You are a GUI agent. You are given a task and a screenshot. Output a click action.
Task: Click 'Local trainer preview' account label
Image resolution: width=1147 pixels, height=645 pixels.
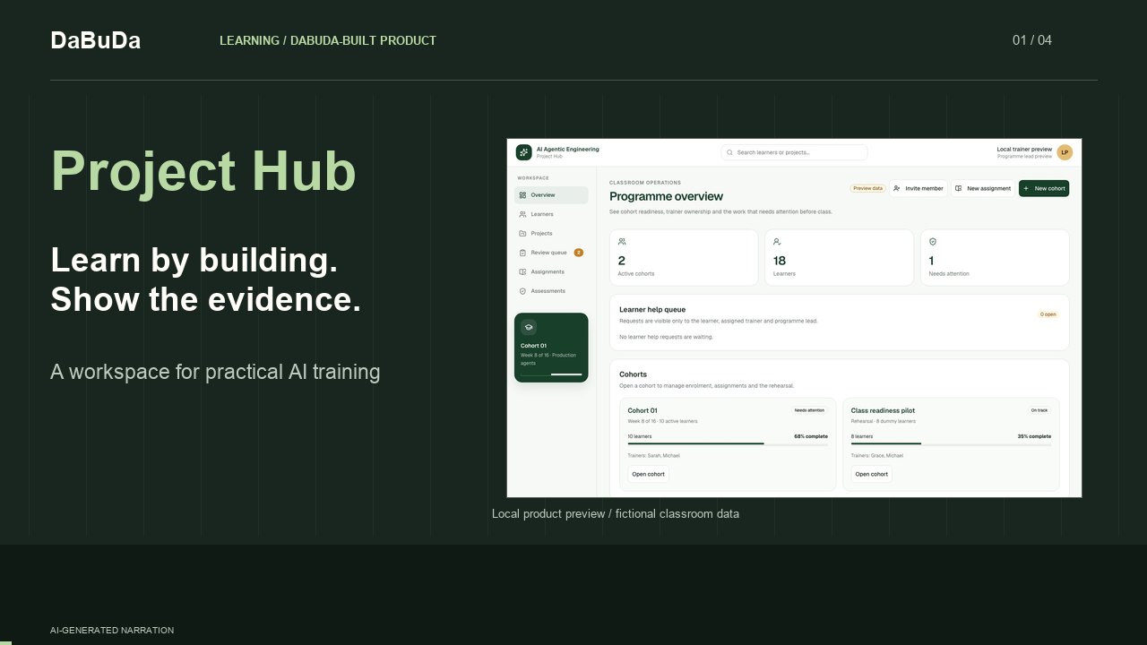click(x=1024, y=149)
